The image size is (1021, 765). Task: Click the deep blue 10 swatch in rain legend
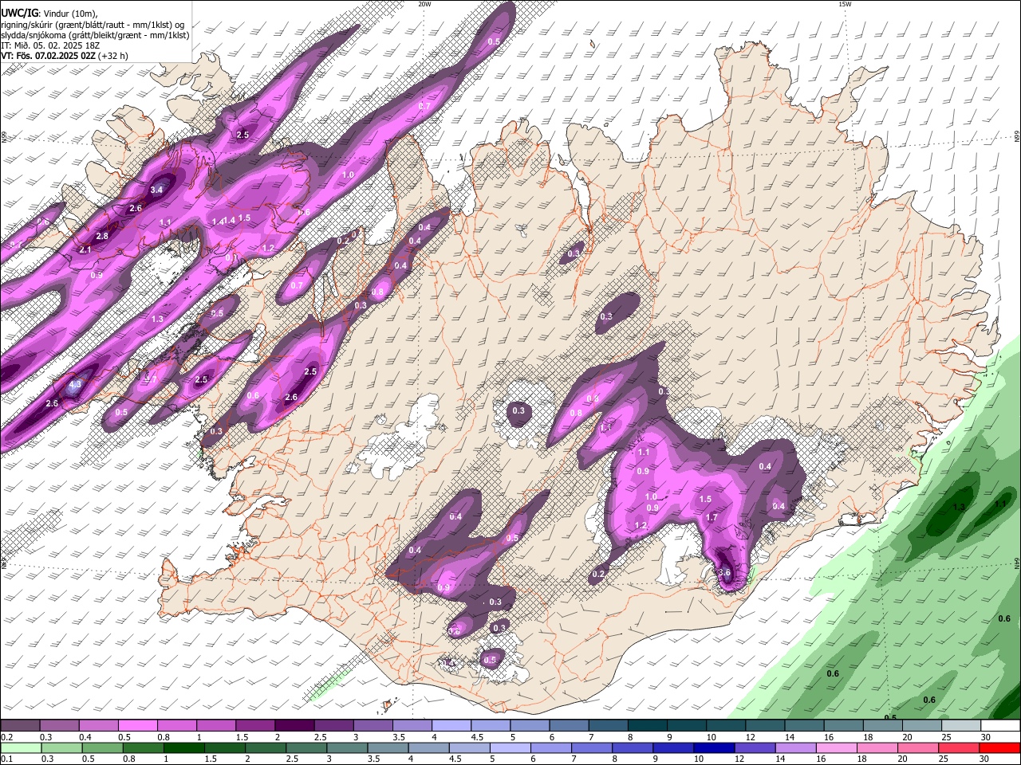(713, 747)
